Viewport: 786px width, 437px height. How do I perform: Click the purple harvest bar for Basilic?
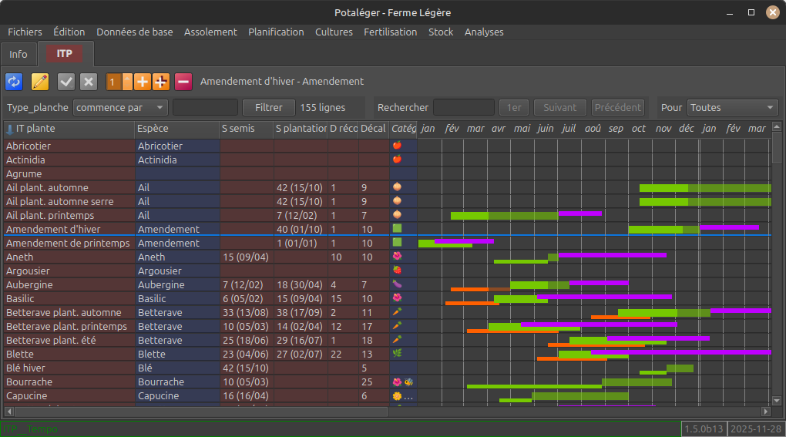[x=604, y=296]
